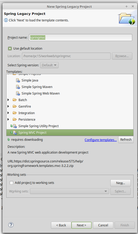Image resolution: width=138 pixels, height=234 pixels.
Task: Click the GemFire folder icon
Action: coord(15,106)
